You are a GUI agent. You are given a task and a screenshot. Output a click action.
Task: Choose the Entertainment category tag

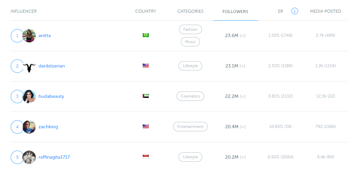pyautogui.click(x=191, y=127)
